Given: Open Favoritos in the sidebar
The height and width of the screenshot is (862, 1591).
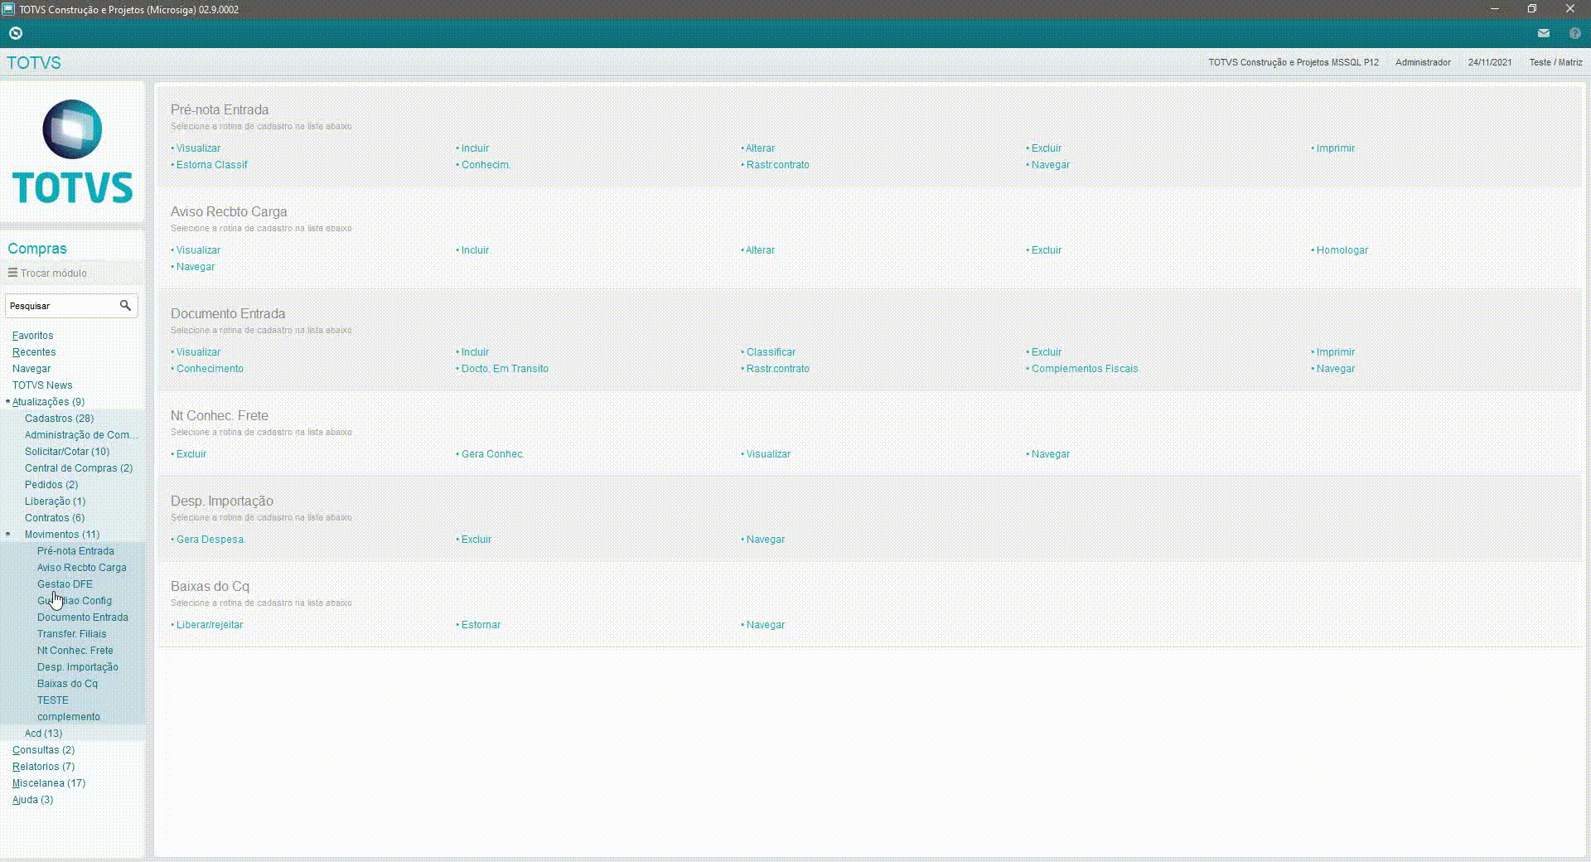Looking at the screenshot, I should (32, 336).
